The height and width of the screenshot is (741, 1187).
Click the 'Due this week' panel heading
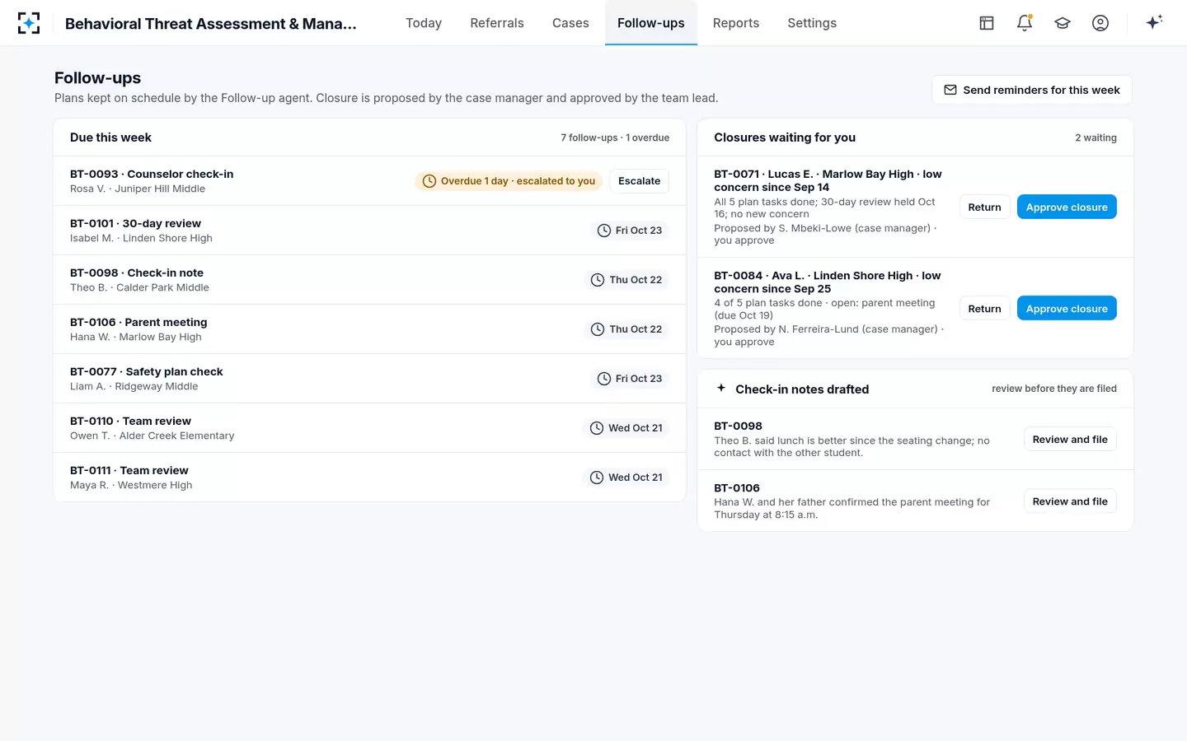pos(110,137)
